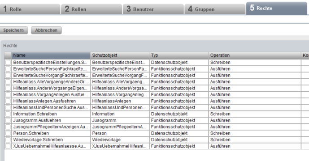Screen dimensions: 309x161
Task: Check the Information.Schreiben row checkbox
Action: [x=8, y=114]
